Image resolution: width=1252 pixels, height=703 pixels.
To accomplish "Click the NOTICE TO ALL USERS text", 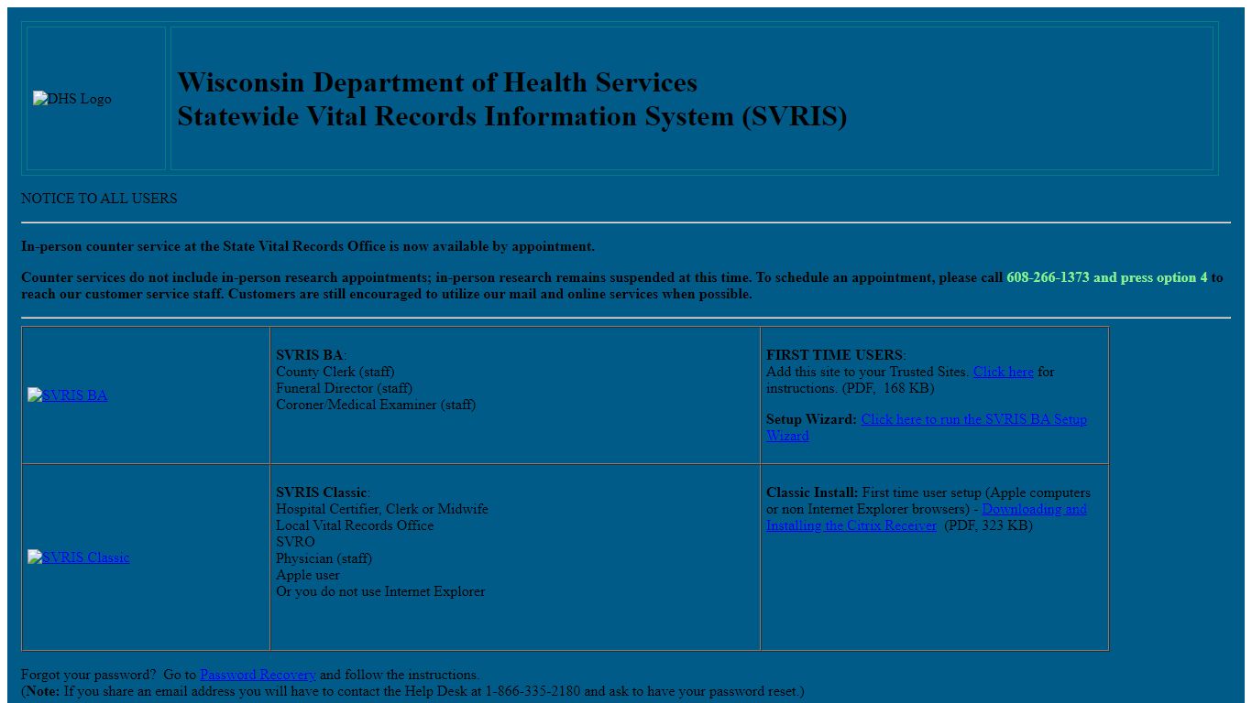I will click(99, 199).
